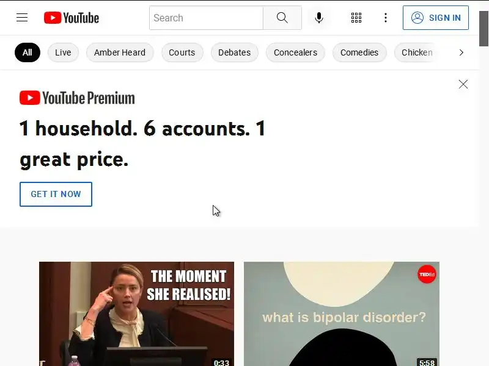Filter videos by Live chip

click(63, 52)
